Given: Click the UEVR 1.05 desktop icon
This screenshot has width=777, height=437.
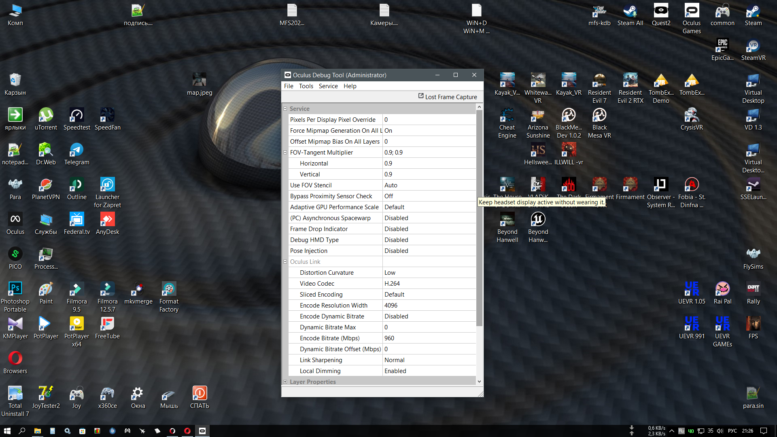Looking at the screenshot, I should (692, 293).
